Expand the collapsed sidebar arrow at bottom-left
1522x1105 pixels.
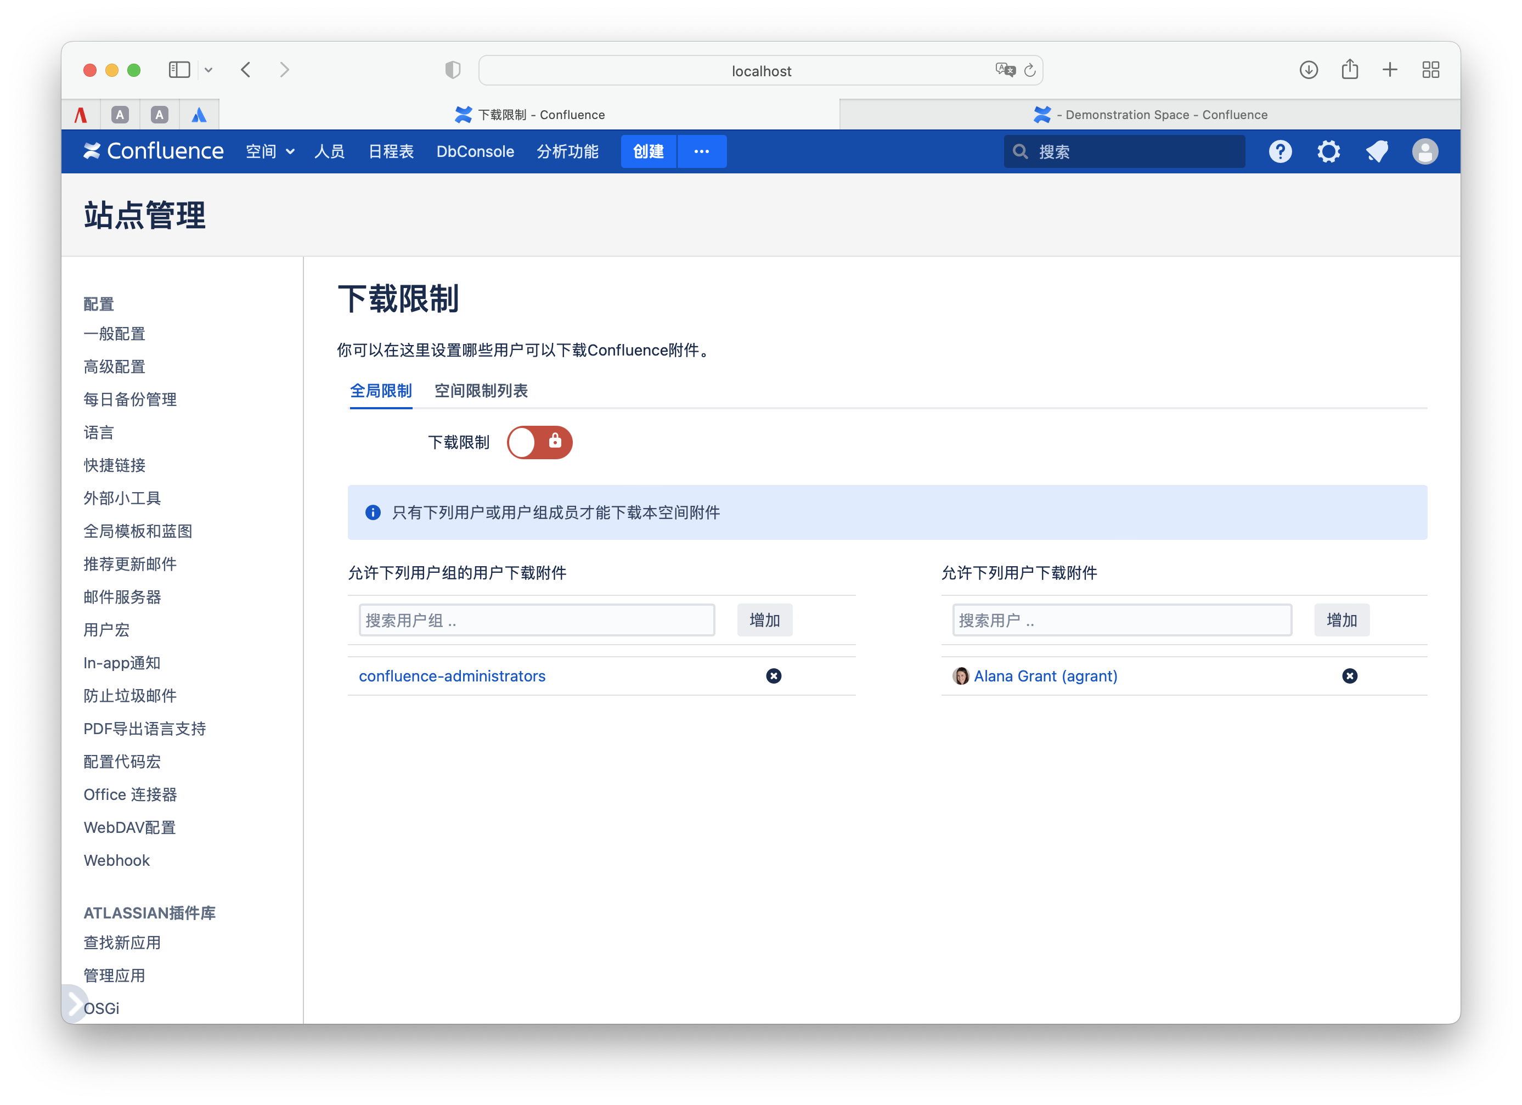point(74,1005)
